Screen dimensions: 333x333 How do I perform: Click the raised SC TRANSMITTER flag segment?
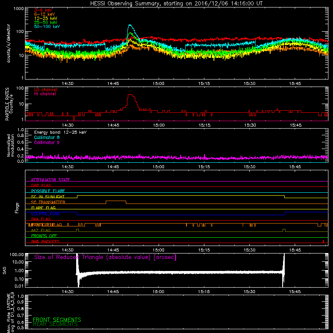click(x=116, y=201)
